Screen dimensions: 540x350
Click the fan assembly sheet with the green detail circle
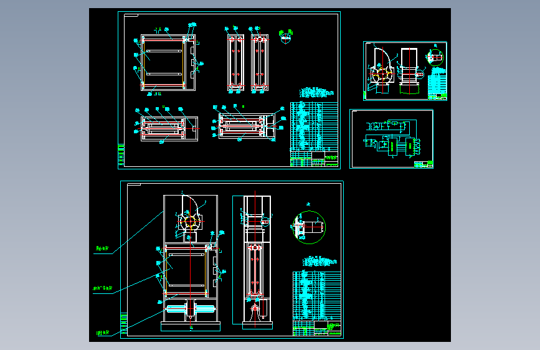click(x=405, y=71)
